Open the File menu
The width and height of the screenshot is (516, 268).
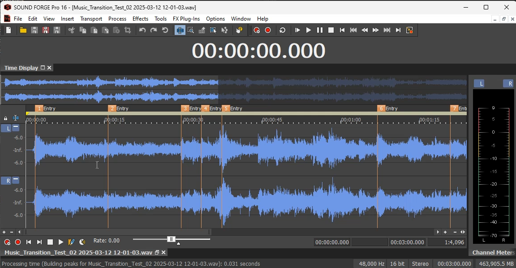click(x=18, y=19)
